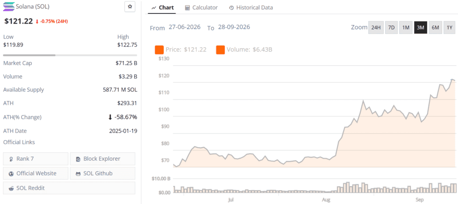
Task: Set zoom to 1Y
Action: coord(450,27)
